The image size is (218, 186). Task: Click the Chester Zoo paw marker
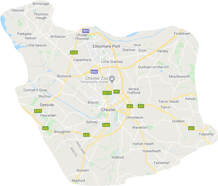[112, 79]
